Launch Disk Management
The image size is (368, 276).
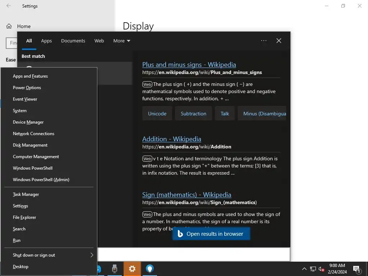[x=49, y=145]
